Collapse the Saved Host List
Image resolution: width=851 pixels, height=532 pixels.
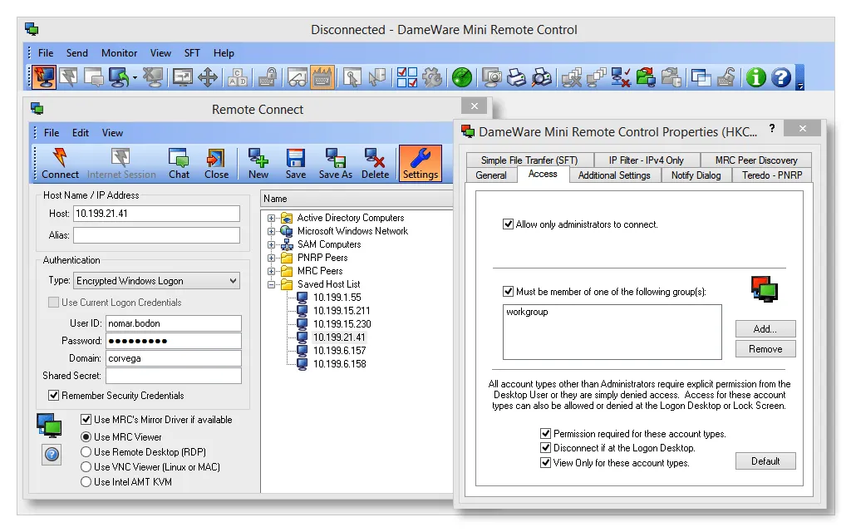point(271,283)
